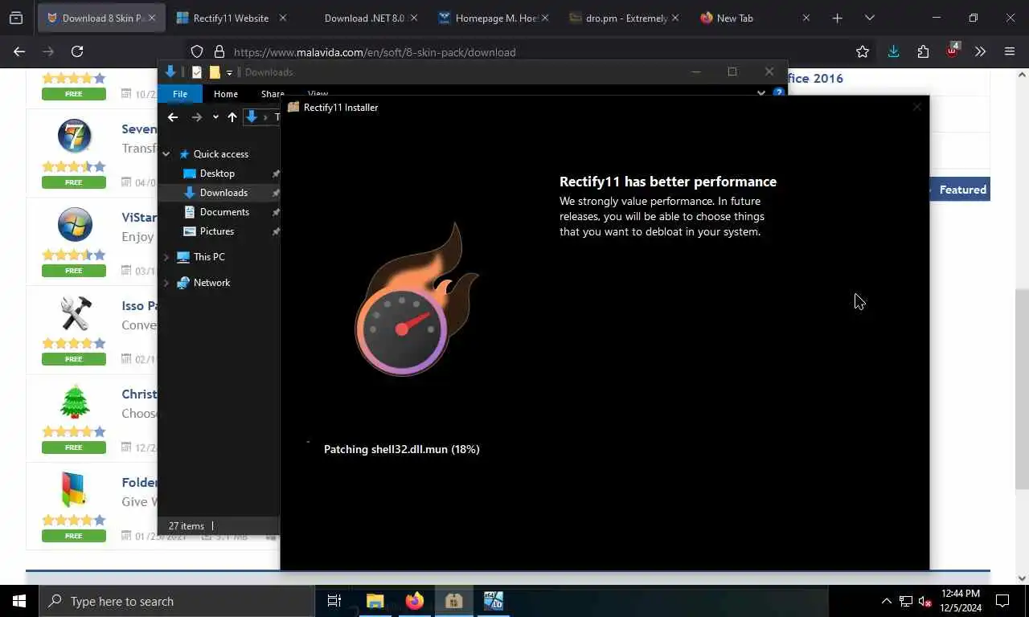Open Windows Start menu
Viewport: 1029px width, 617px height.
coord(19,601)
